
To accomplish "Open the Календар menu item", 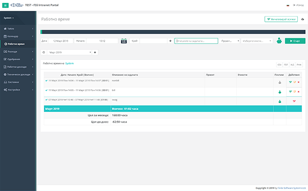I will (18, 36).
